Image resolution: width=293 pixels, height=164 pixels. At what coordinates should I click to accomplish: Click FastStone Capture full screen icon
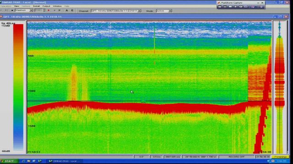[x=241, y=6]
